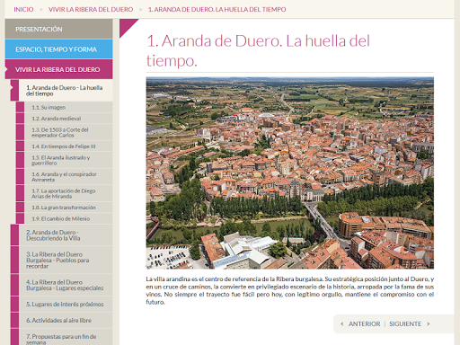
Task: Open 1.9. El cambio de Milenio
Action: click(x=65, y=218)
